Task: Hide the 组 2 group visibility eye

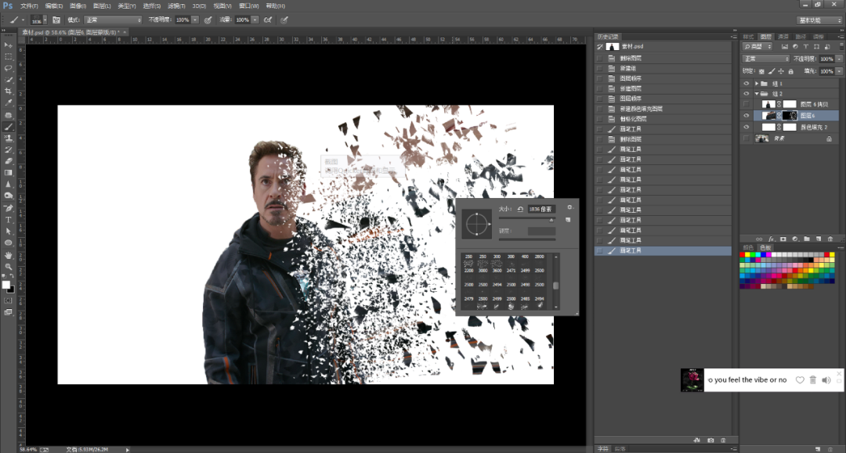Action: 747,94
